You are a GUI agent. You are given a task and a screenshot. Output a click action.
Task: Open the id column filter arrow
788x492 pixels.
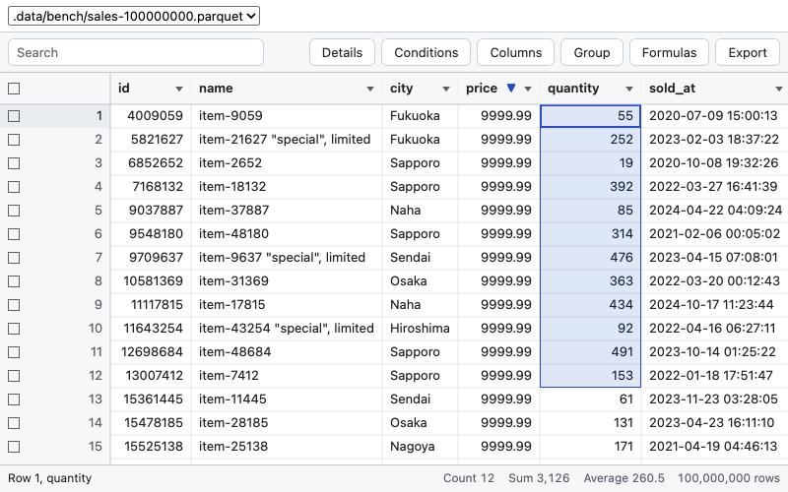point(179,89)
